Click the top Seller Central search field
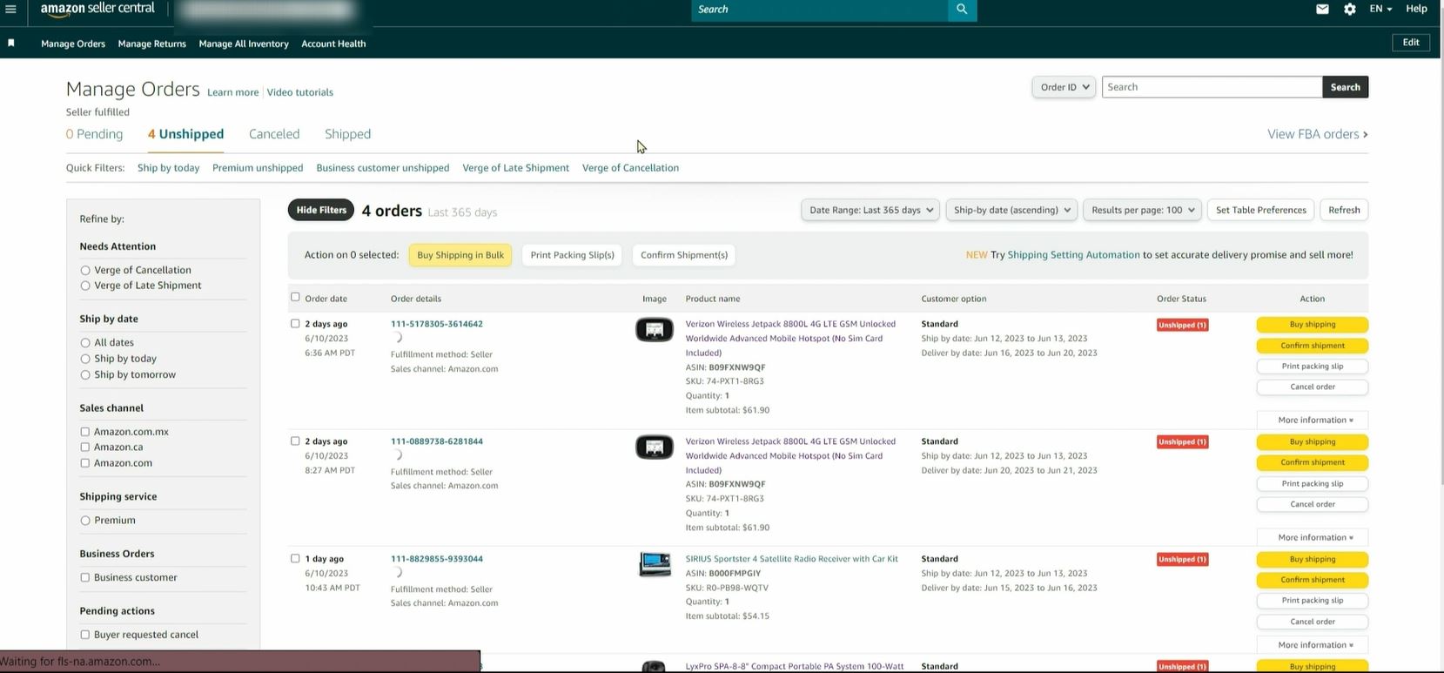 coord(820,10)
